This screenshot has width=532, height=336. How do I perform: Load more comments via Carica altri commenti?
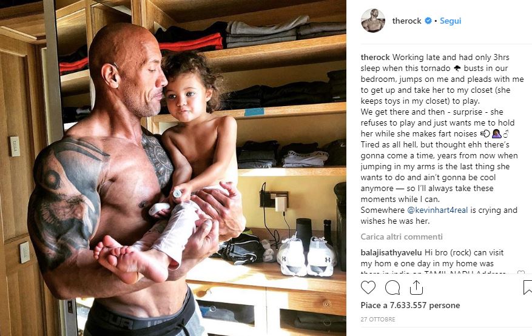(x=402, y=237)
